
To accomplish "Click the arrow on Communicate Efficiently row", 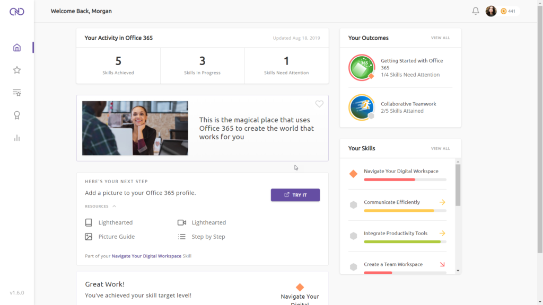I will (x=442, y=202).
